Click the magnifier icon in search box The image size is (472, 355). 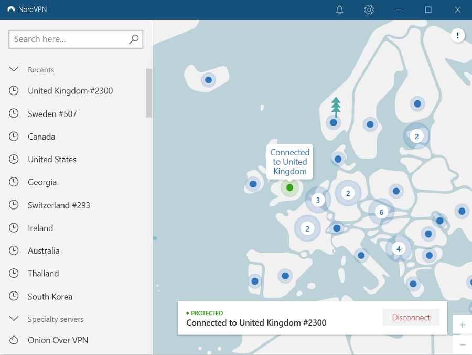[x=134, y=39]
